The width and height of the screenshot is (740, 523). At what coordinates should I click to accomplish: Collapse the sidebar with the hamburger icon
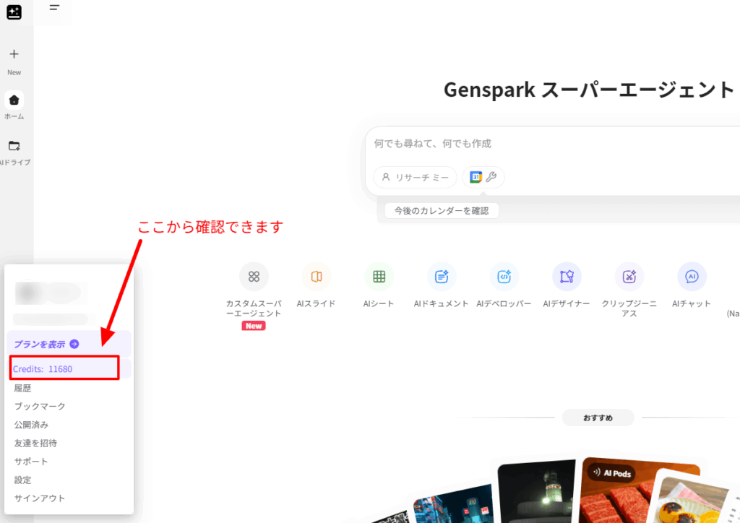pos(55,7)
